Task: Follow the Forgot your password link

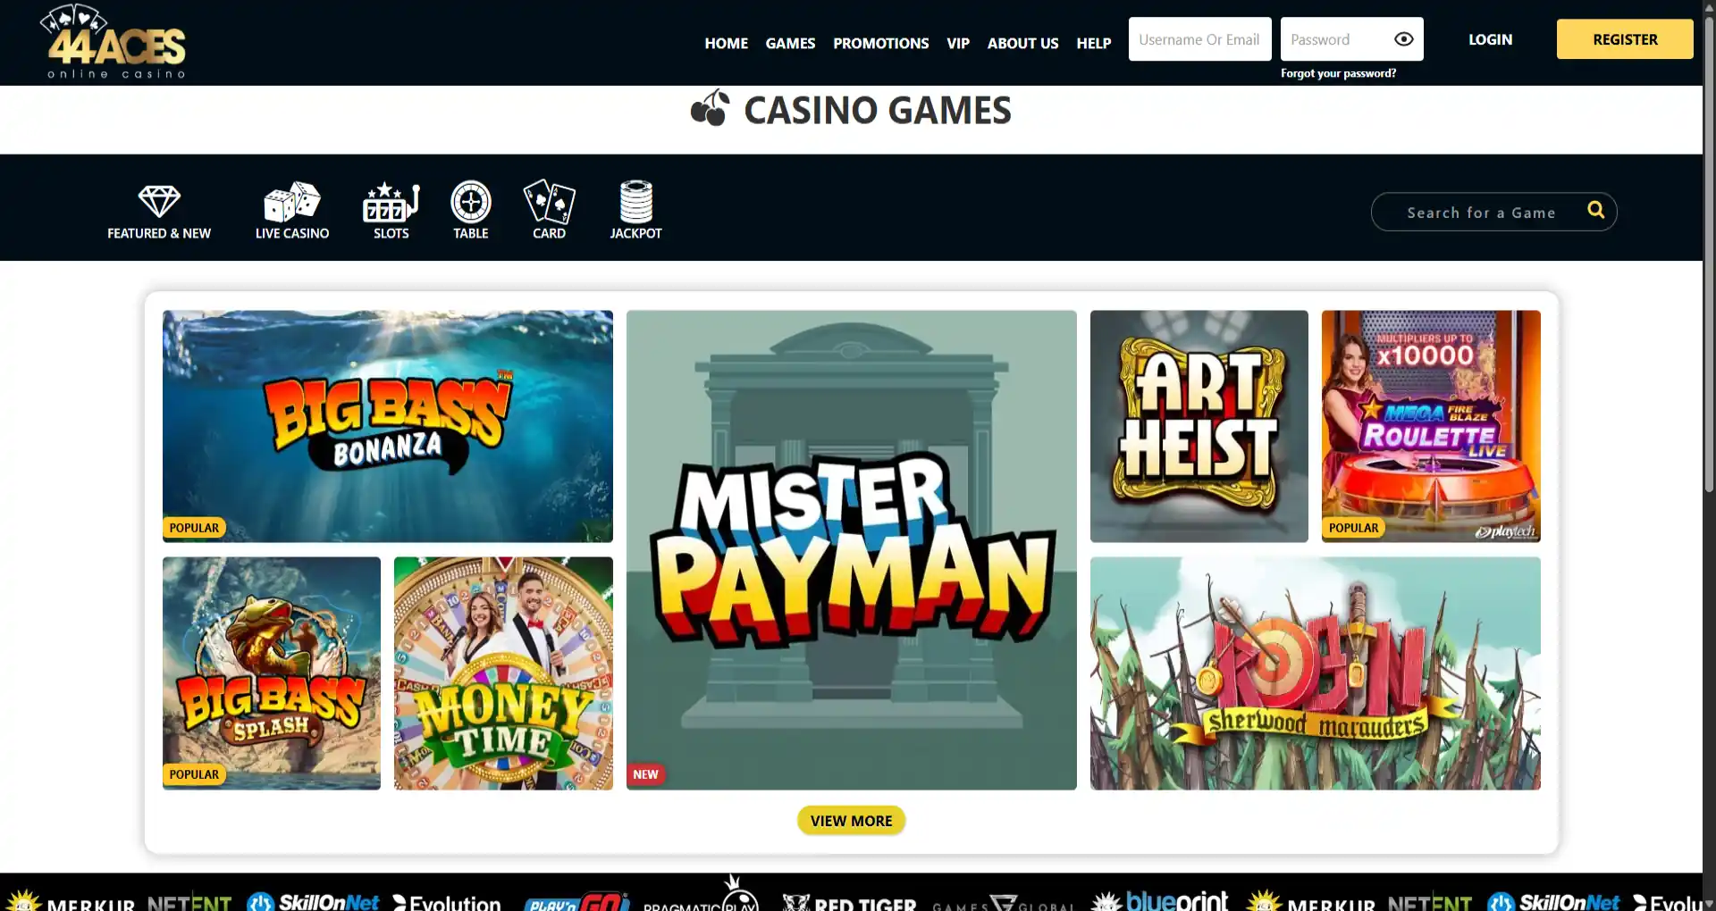Action: (x=1338, y=73)
